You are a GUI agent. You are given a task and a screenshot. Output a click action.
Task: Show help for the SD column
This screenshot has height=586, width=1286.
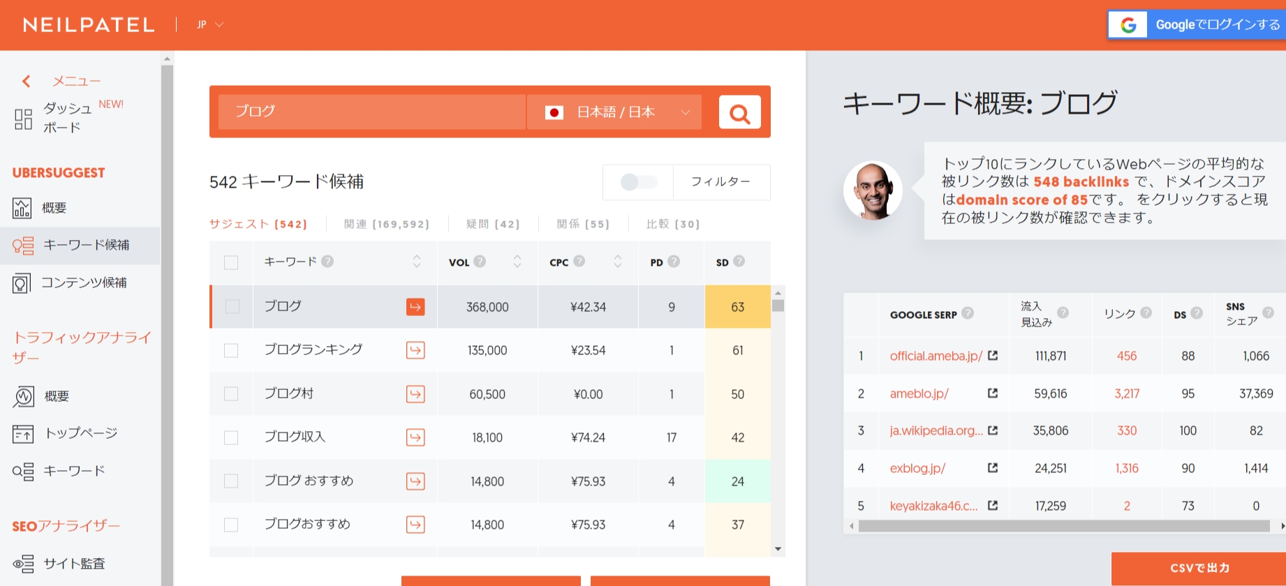[739, 261]
